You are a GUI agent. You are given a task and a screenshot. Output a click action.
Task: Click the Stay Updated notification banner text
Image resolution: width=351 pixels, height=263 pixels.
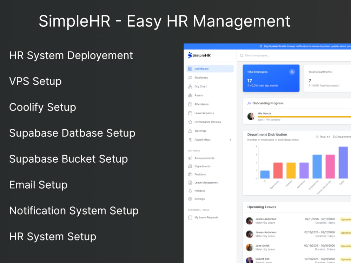coord(307,46)
